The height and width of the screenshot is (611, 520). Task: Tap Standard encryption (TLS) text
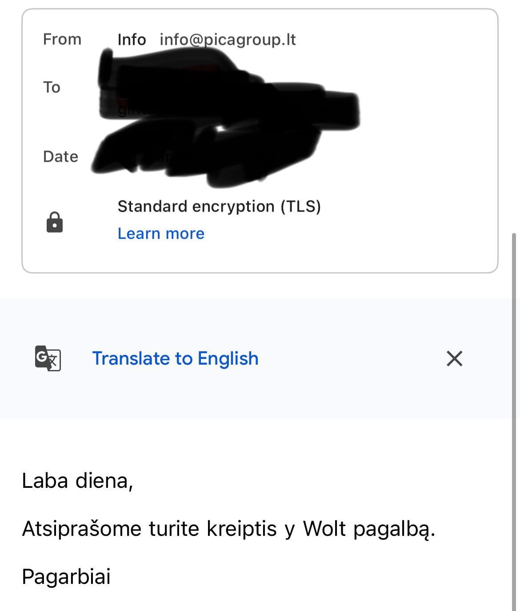click(x=219, y=206)
